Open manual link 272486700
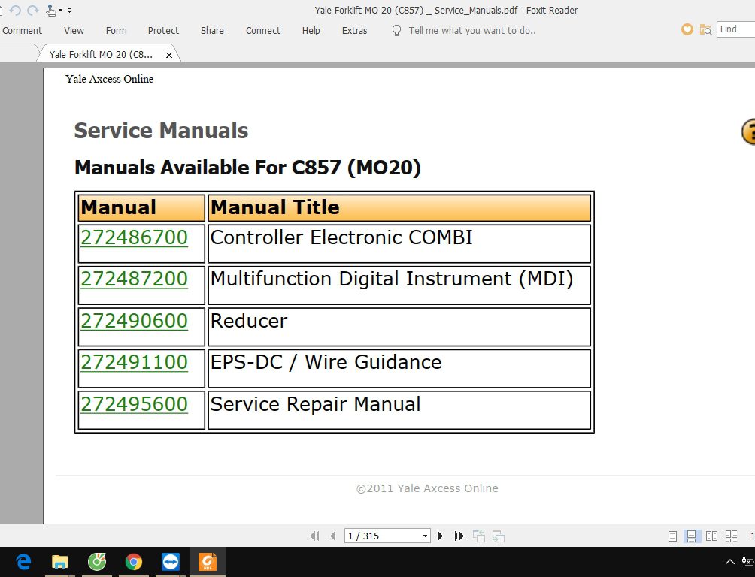The image size is (755, 577). 134,237
